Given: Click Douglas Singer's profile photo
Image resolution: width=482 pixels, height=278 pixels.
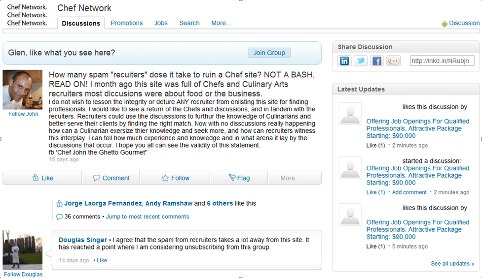Looking at the screenshot, I should point(23,250).
